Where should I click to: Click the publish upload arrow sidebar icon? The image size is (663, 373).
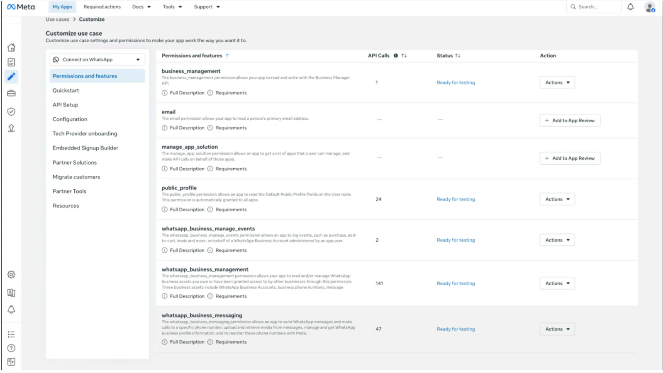11,128
